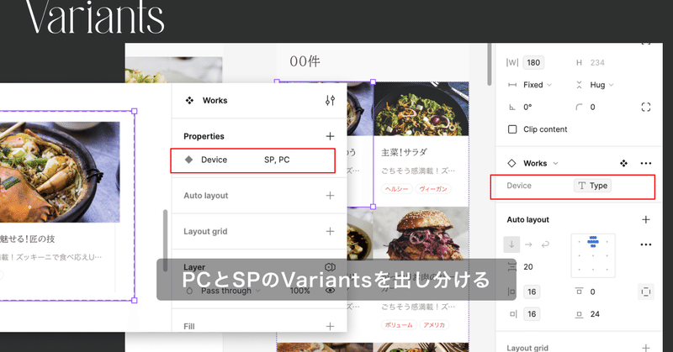
Task: Open the Pass through blend mode dropdown
Action: [x=231, y=291]
